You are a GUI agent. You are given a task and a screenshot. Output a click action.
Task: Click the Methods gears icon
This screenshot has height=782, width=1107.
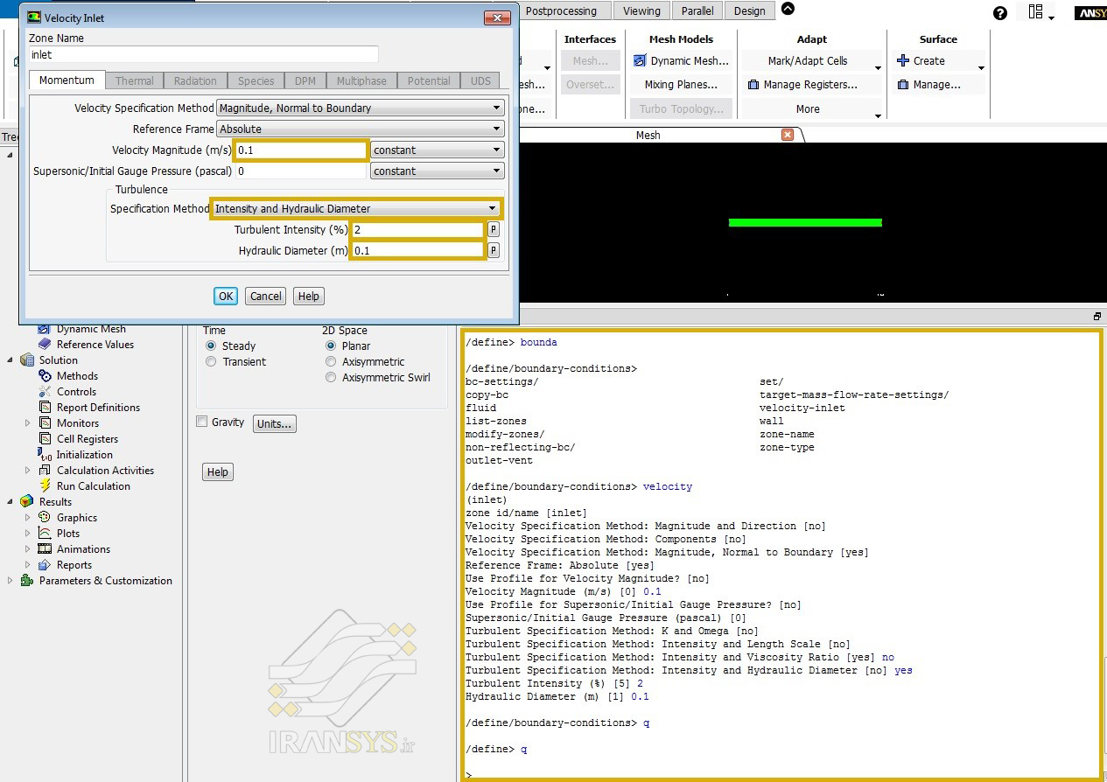click(x=45, y=376)
